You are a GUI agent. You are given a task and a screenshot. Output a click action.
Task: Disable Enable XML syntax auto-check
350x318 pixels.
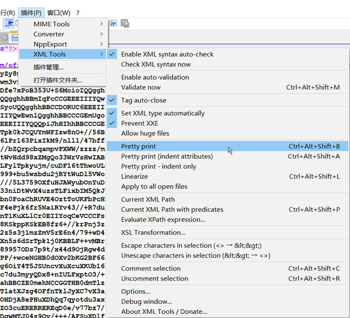167,54
